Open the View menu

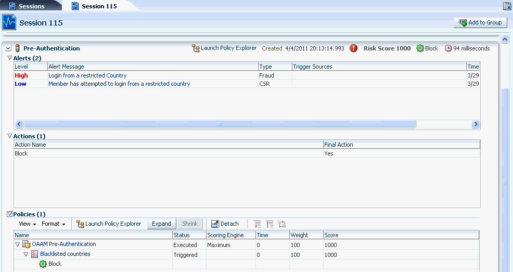point(27,224)
